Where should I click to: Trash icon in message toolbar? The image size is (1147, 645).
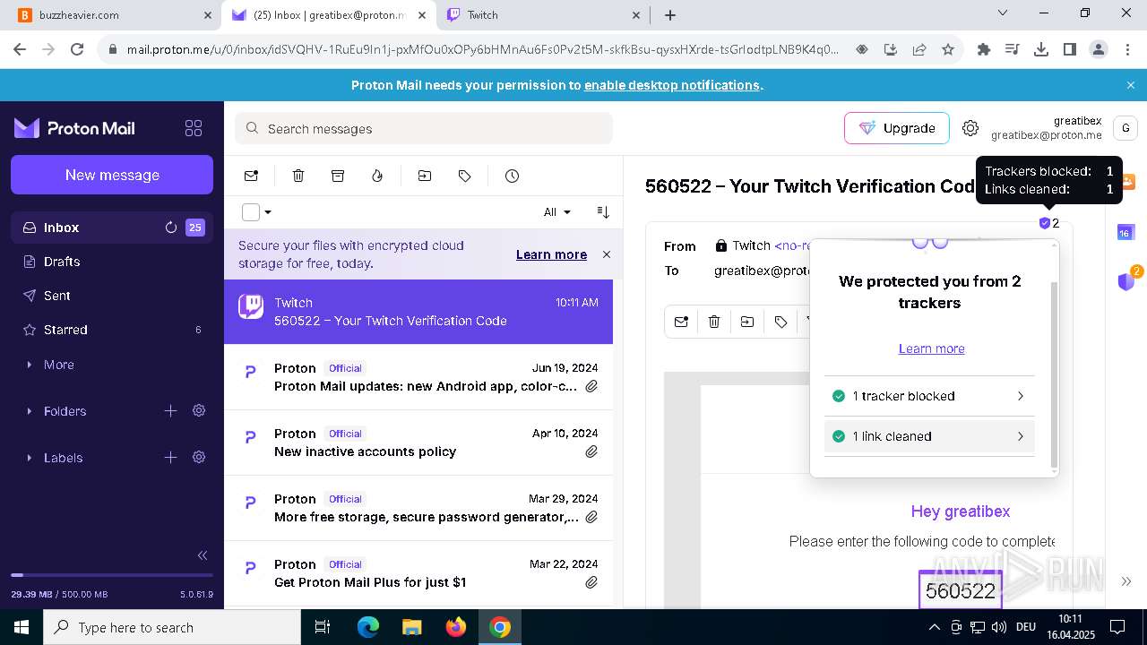pos(714,322)
